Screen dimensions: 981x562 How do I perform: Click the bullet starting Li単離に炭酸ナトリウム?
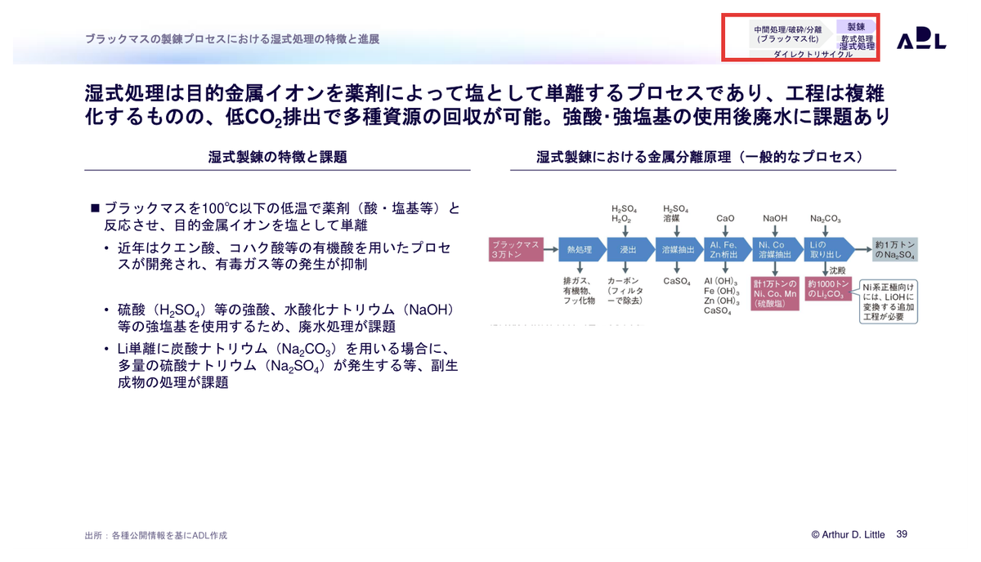click(x=281, y=366)
